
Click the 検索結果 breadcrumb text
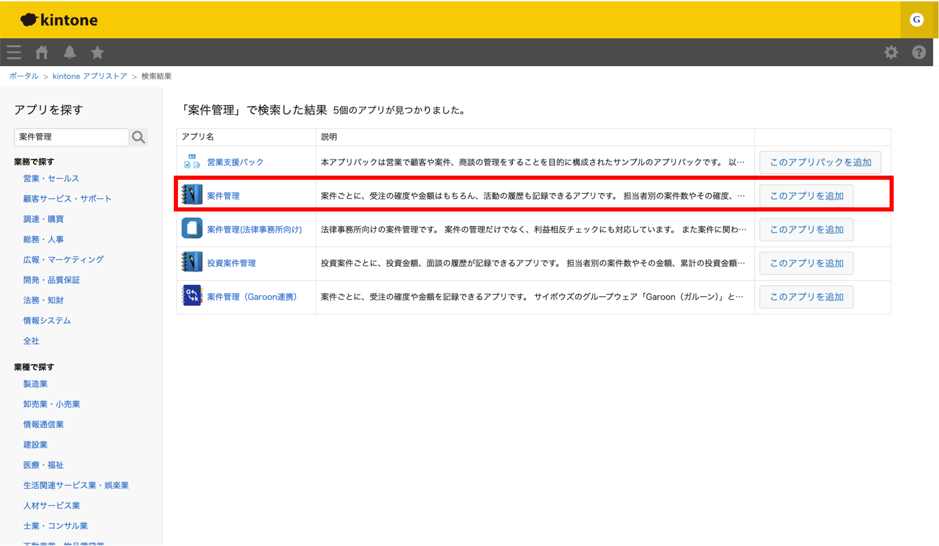pos(156,76)
